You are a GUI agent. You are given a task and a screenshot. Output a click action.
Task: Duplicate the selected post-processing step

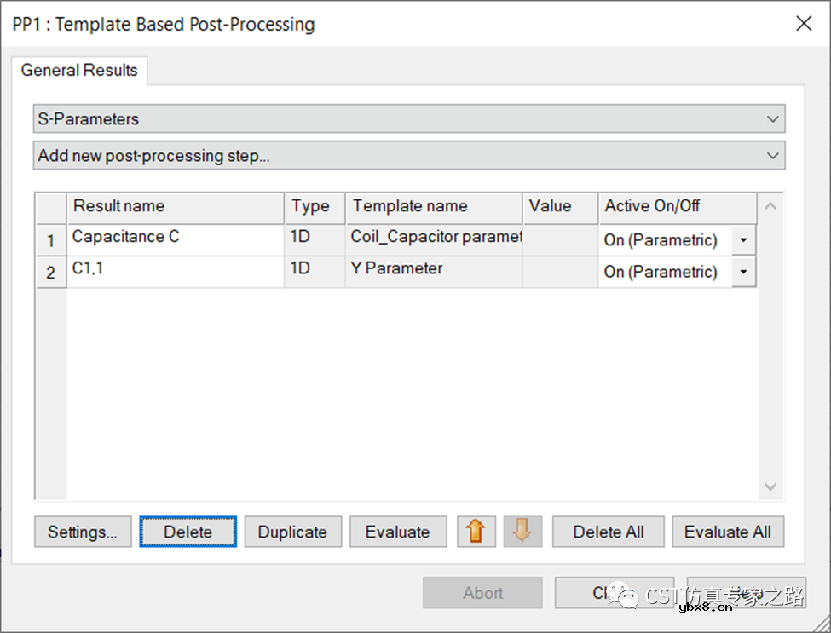click(292, 532)
